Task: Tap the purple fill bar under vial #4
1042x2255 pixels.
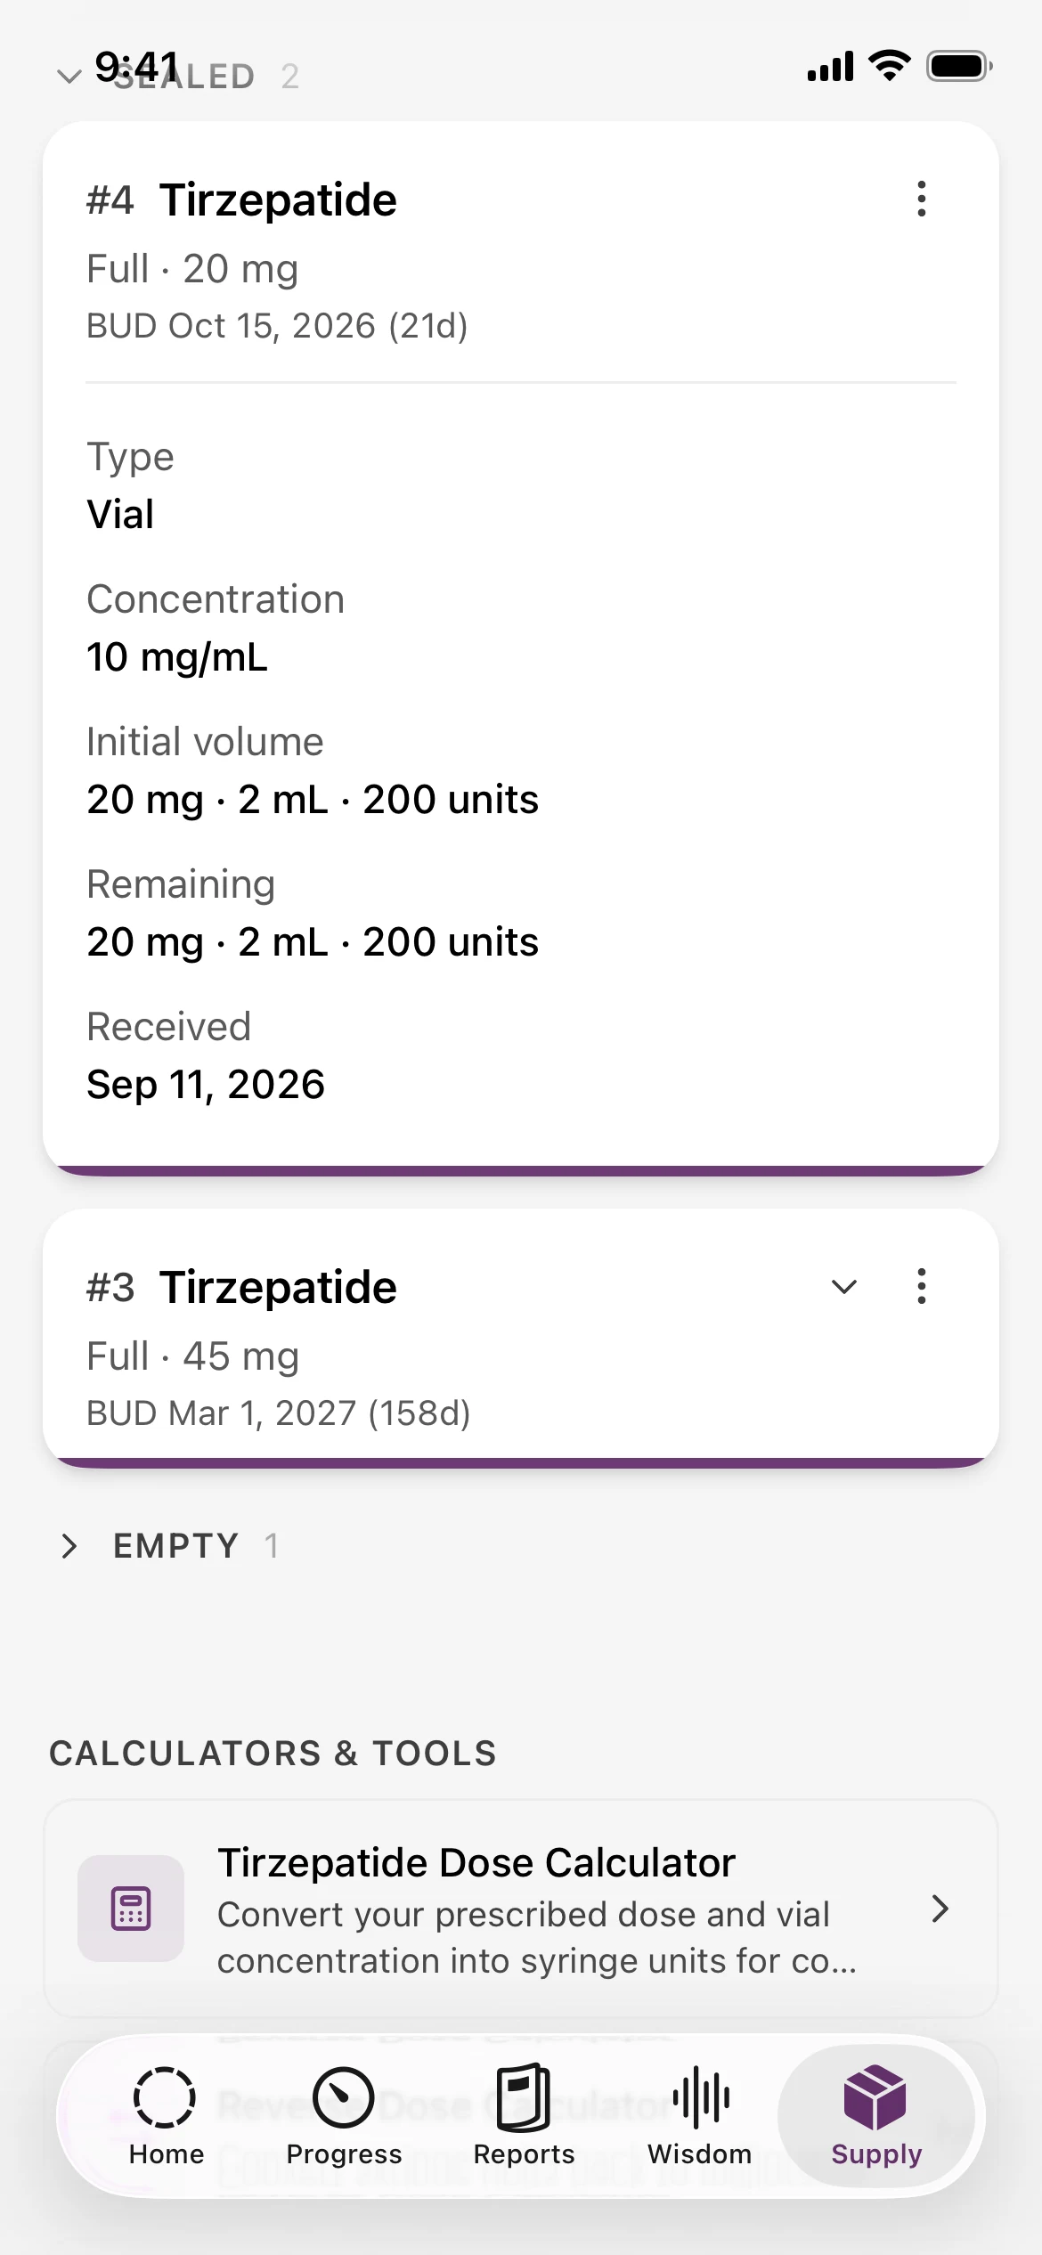Action: coord(521,1170)
